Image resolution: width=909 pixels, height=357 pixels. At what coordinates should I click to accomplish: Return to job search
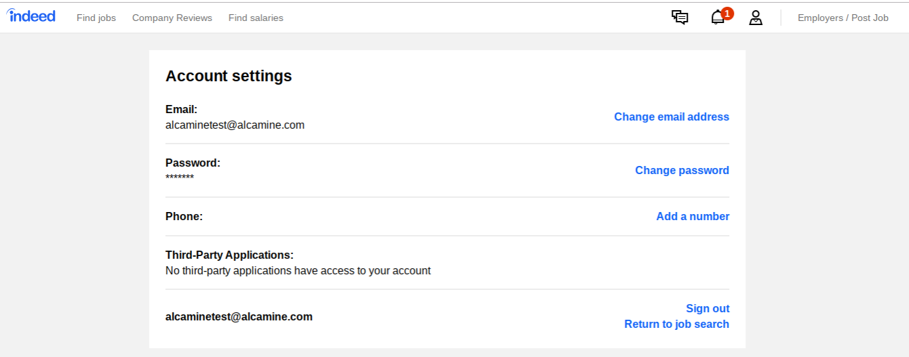click(676, 324)
